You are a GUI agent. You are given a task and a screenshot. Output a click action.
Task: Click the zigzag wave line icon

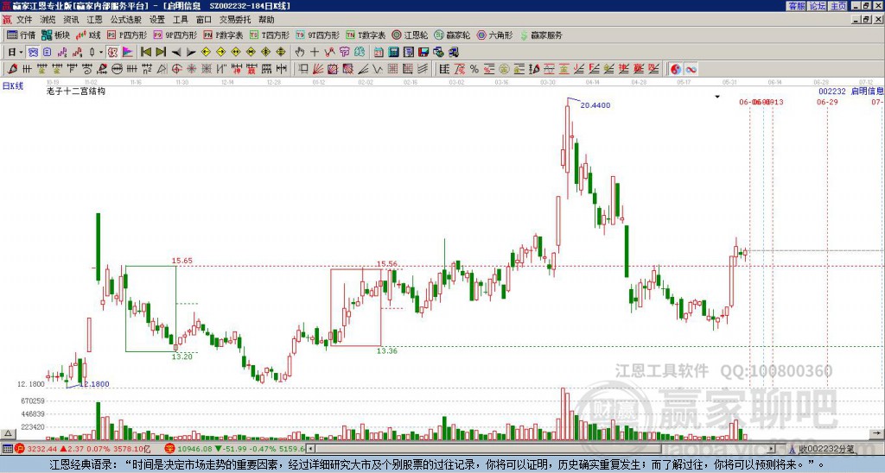pos(378,69)
